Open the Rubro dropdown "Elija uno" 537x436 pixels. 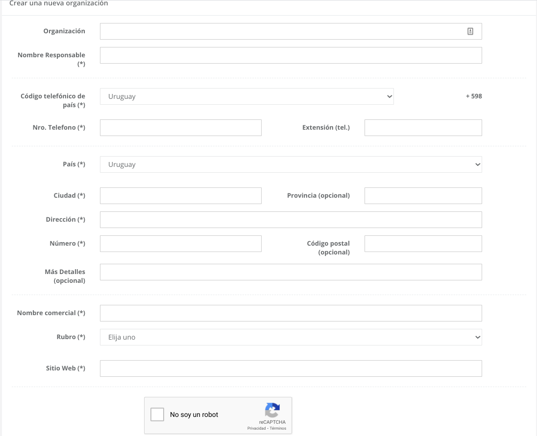coord(291,337)
